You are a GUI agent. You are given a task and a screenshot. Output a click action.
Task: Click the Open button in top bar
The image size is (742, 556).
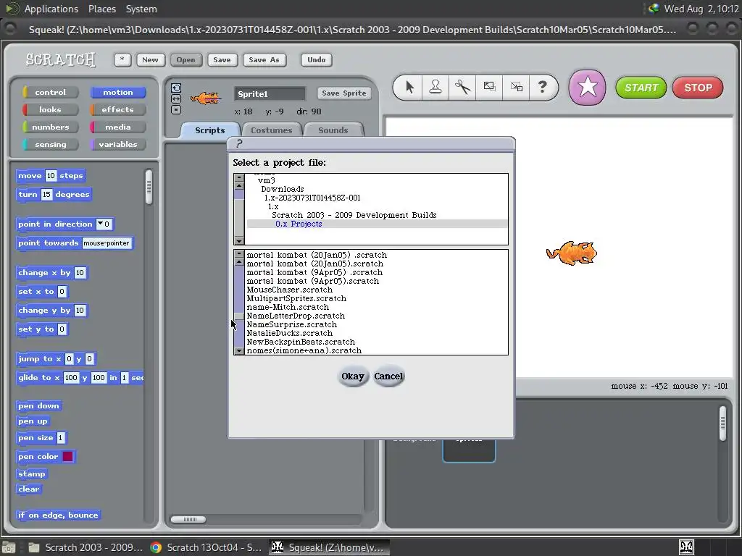185,59
